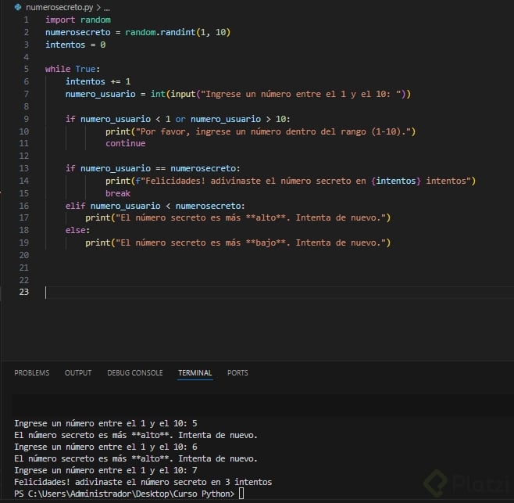Click the 'break' keyword on line 15
This screenshot has width=514, height=503.
[118, 193]
